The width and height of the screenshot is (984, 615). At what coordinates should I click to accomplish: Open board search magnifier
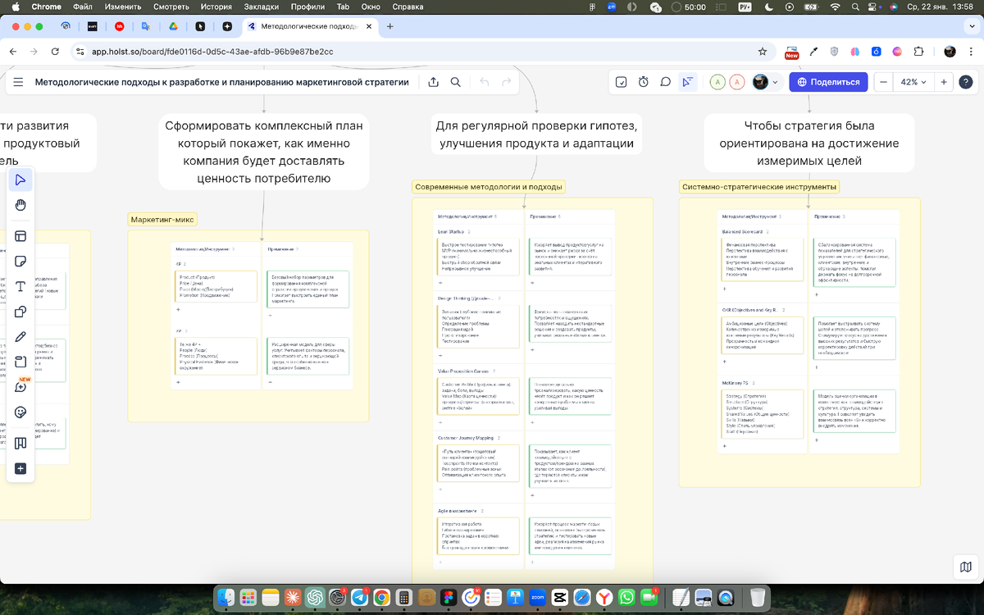[455, 82]
